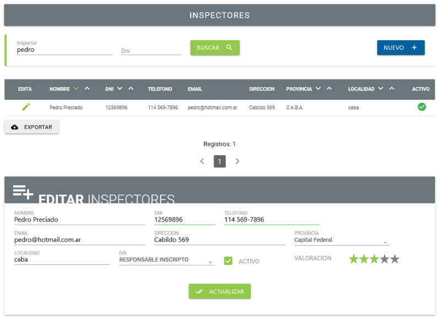Select page 1 in the pagination

(x=219, y=162)
